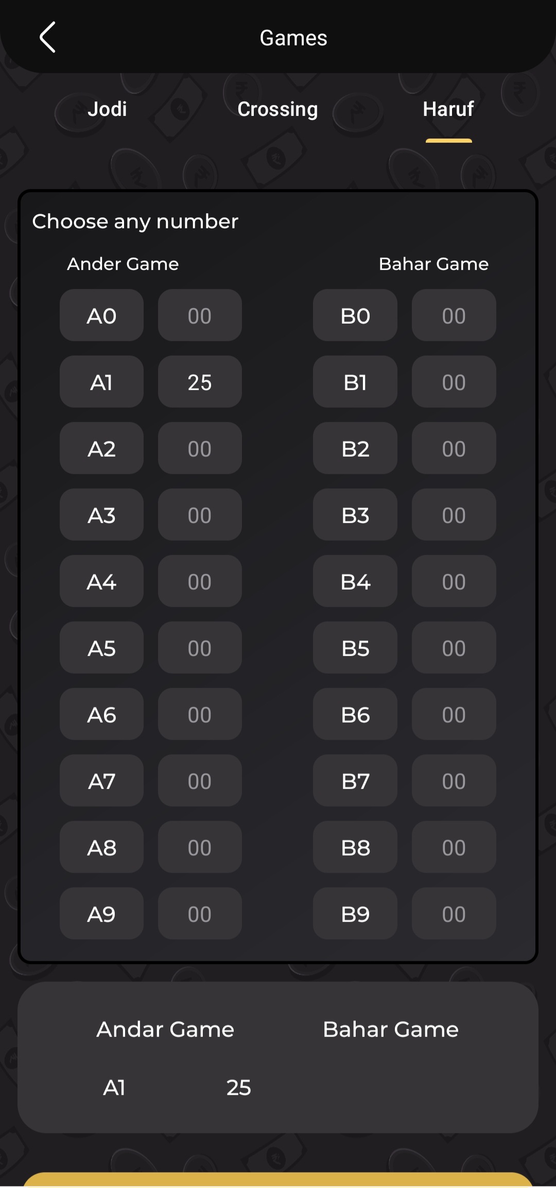Focus the amount field beside A0
The width and height of the screenshot is (556, 1188).
click(200, 315)
